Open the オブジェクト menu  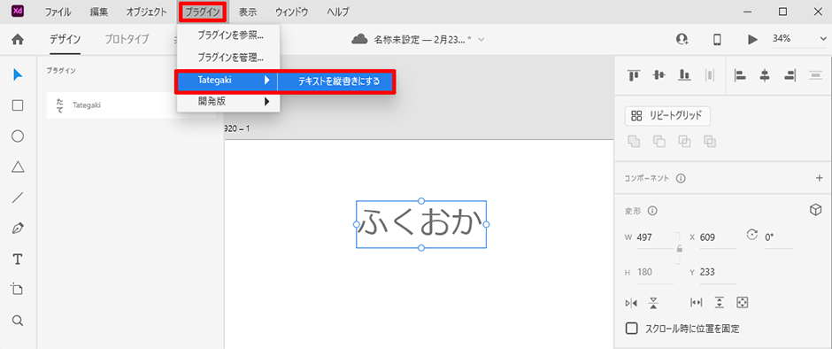pos(146,12)
